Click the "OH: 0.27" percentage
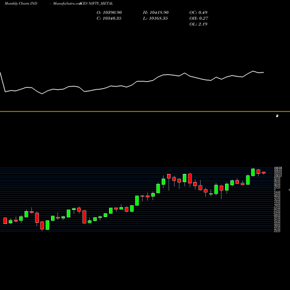This screenshot has height=290, width=290. pos(199,19)
